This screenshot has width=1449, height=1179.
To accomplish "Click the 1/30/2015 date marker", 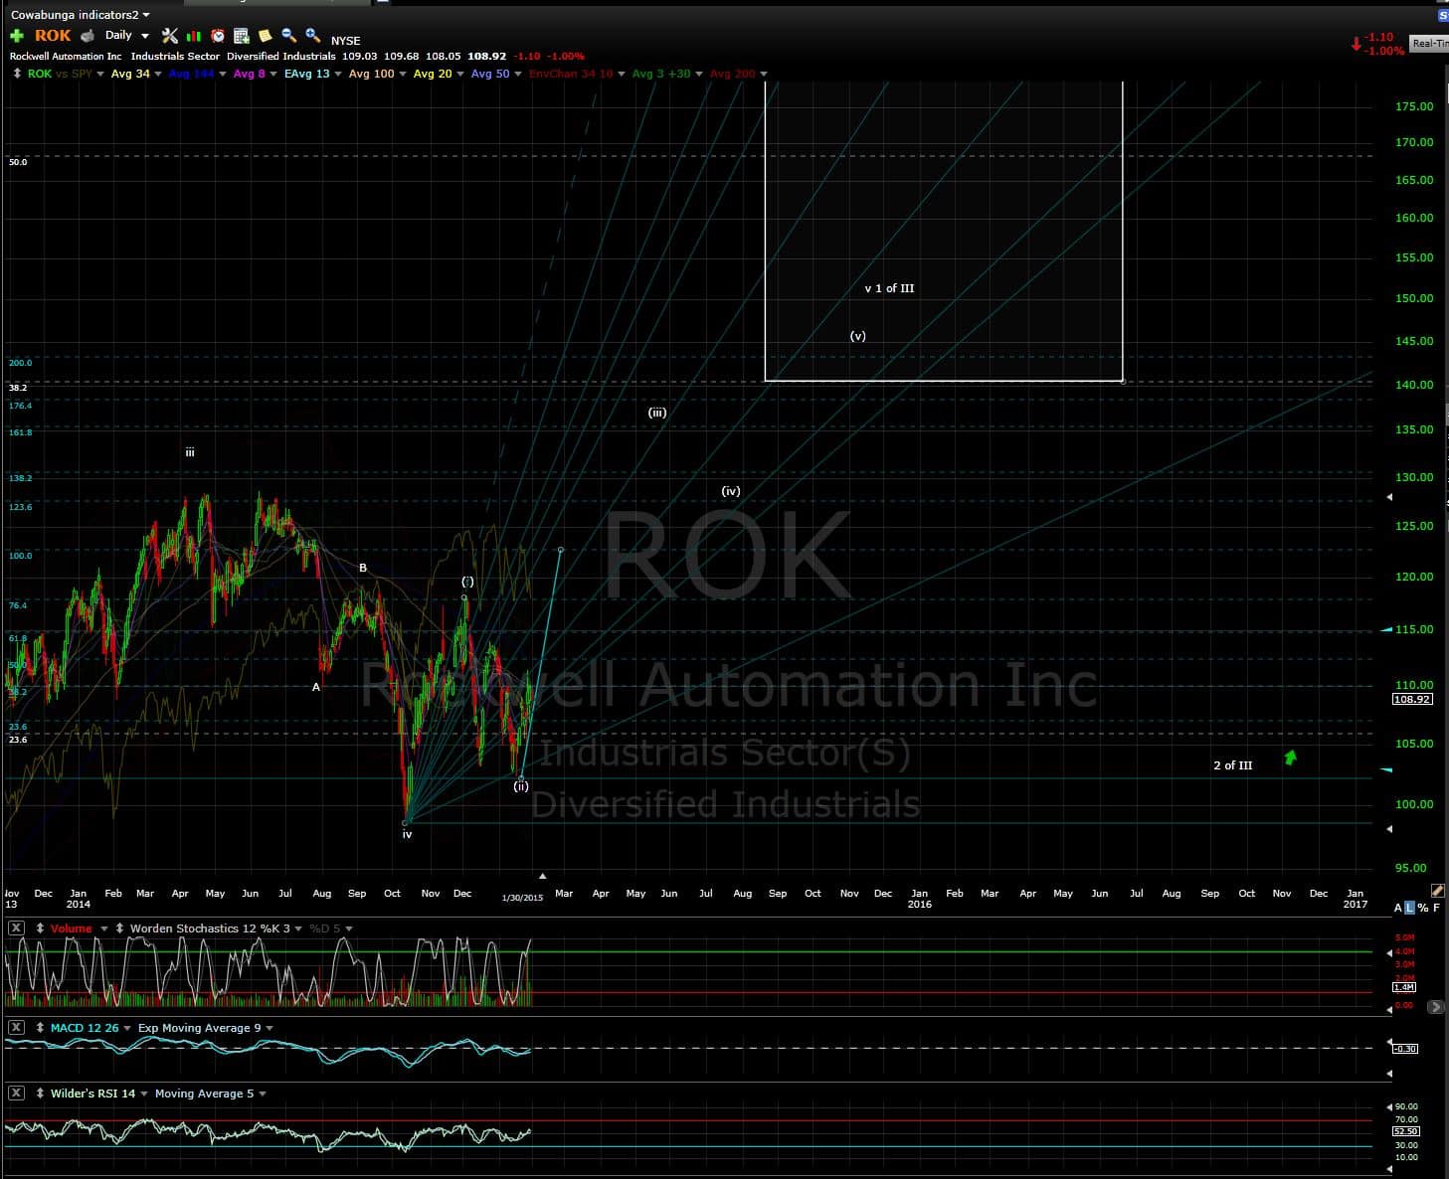I will click(x=522, y=897).
